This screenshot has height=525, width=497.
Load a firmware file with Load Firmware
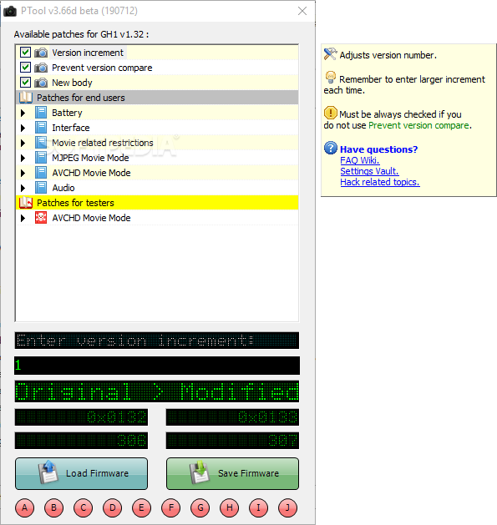pyautogui.click(x=81, y=473)
